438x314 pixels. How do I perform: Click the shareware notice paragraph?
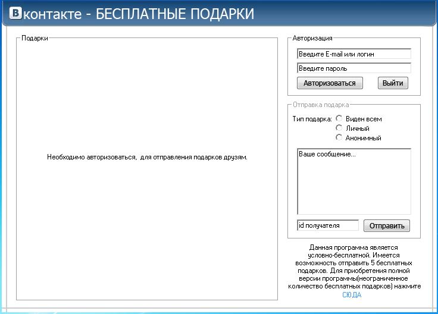coord(354,267)
